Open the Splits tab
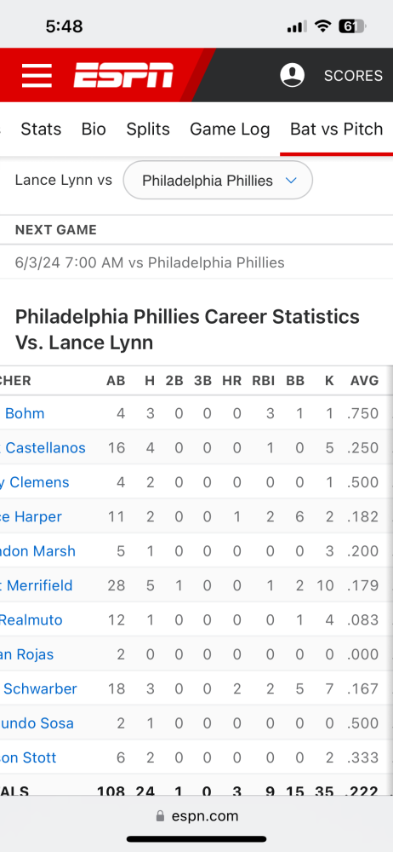Image resolution: width=393 pixels, height=852 pixels. (x=148, y=130)
